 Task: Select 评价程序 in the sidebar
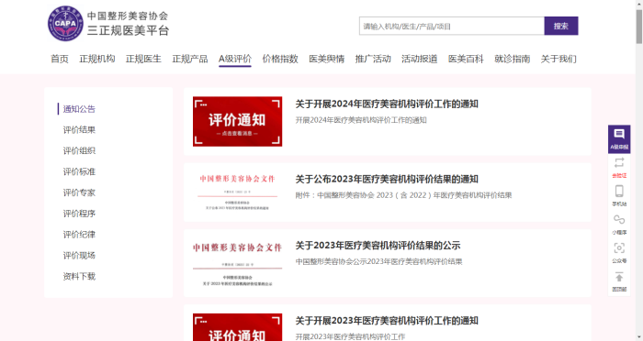click(79, 214)
